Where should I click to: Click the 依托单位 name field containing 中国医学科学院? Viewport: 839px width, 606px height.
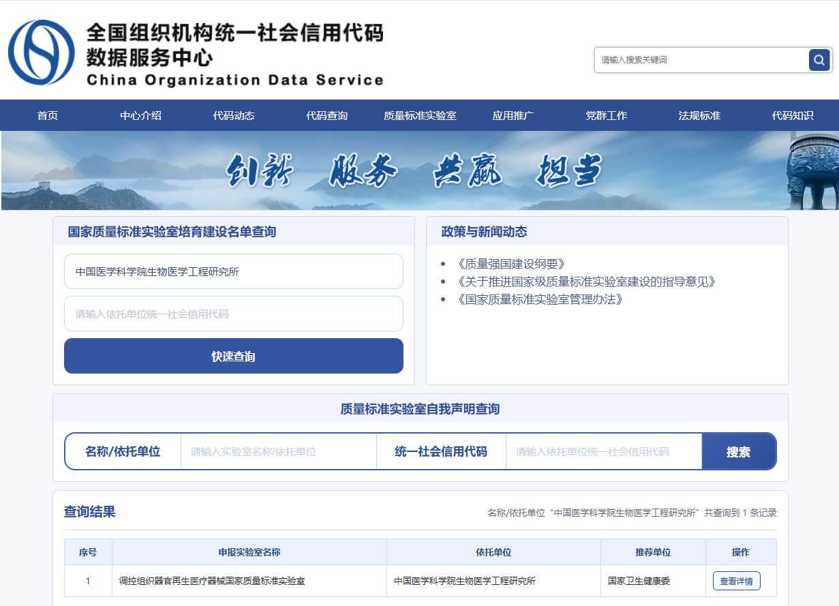coord(233,271)
